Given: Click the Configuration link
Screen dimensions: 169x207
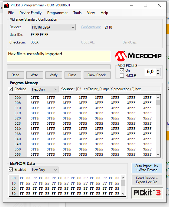Looking at the screenshot, I should click(91, 27).
